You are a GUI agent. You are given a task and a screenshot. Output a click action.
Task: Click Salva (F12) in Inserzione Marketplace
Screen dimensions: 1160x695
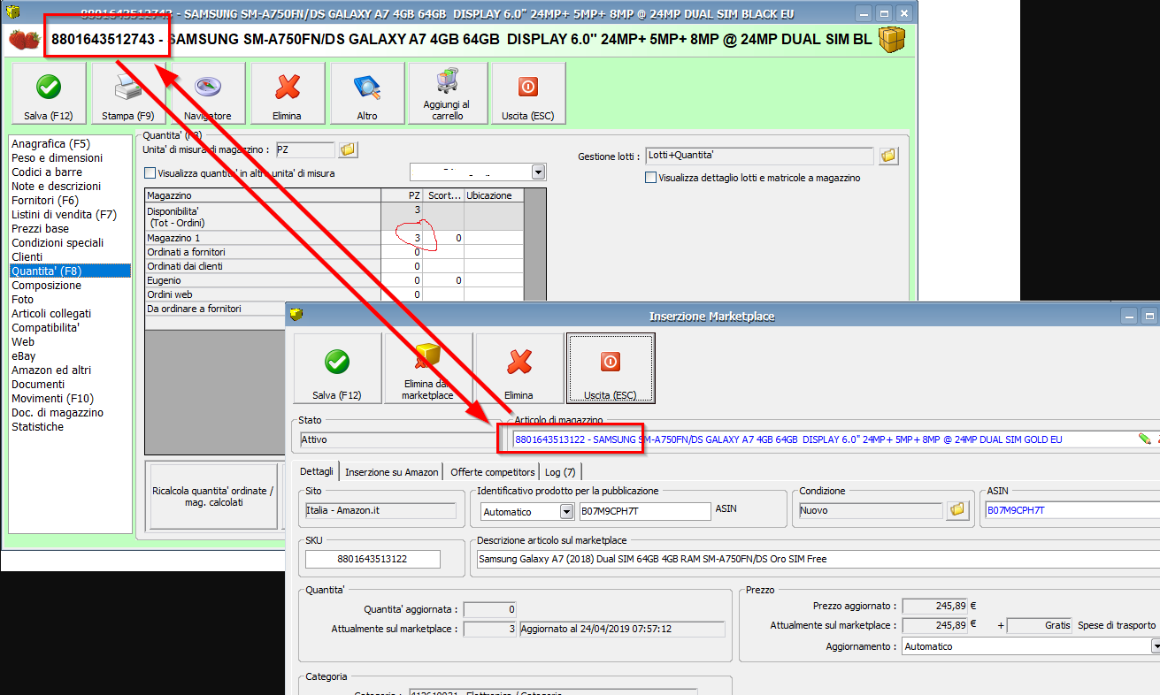(x=337, y=368)
